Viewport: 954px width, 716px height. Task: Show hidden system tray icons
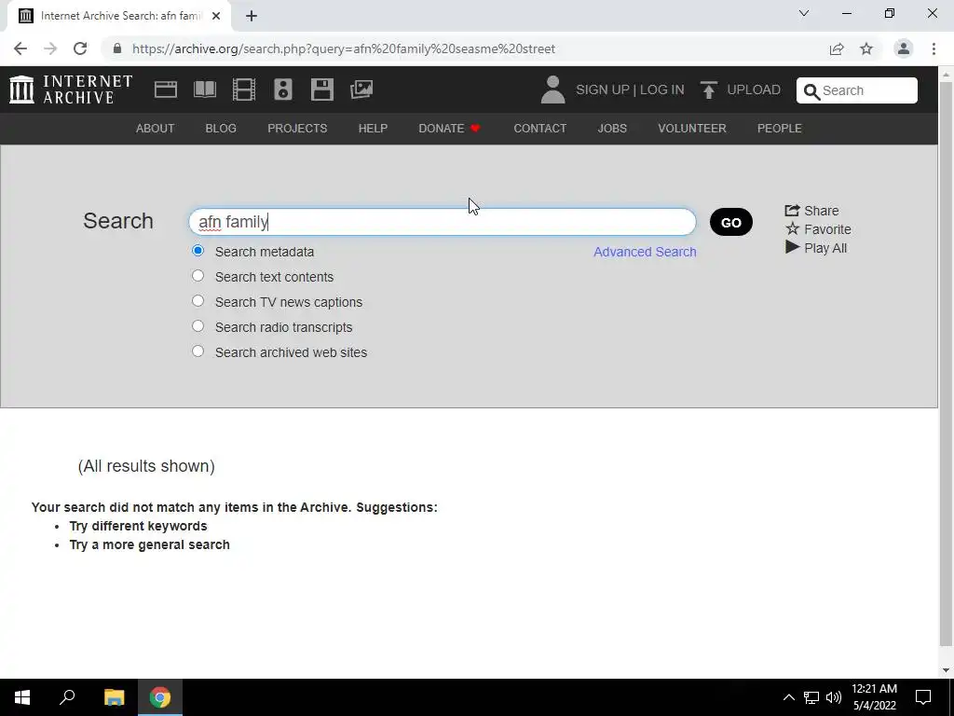pos(788,697)
